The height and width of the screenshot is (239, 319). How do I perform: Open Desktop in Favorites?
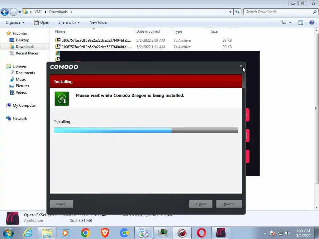point(22,40)
